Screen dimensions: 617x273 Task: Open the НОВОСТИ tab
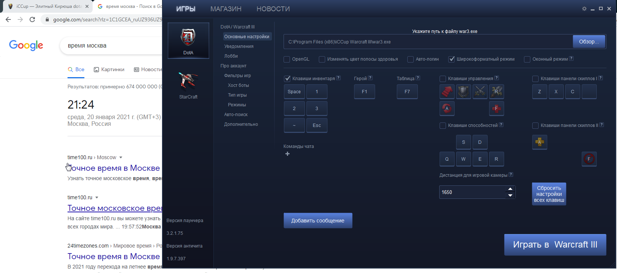[273, 9]
